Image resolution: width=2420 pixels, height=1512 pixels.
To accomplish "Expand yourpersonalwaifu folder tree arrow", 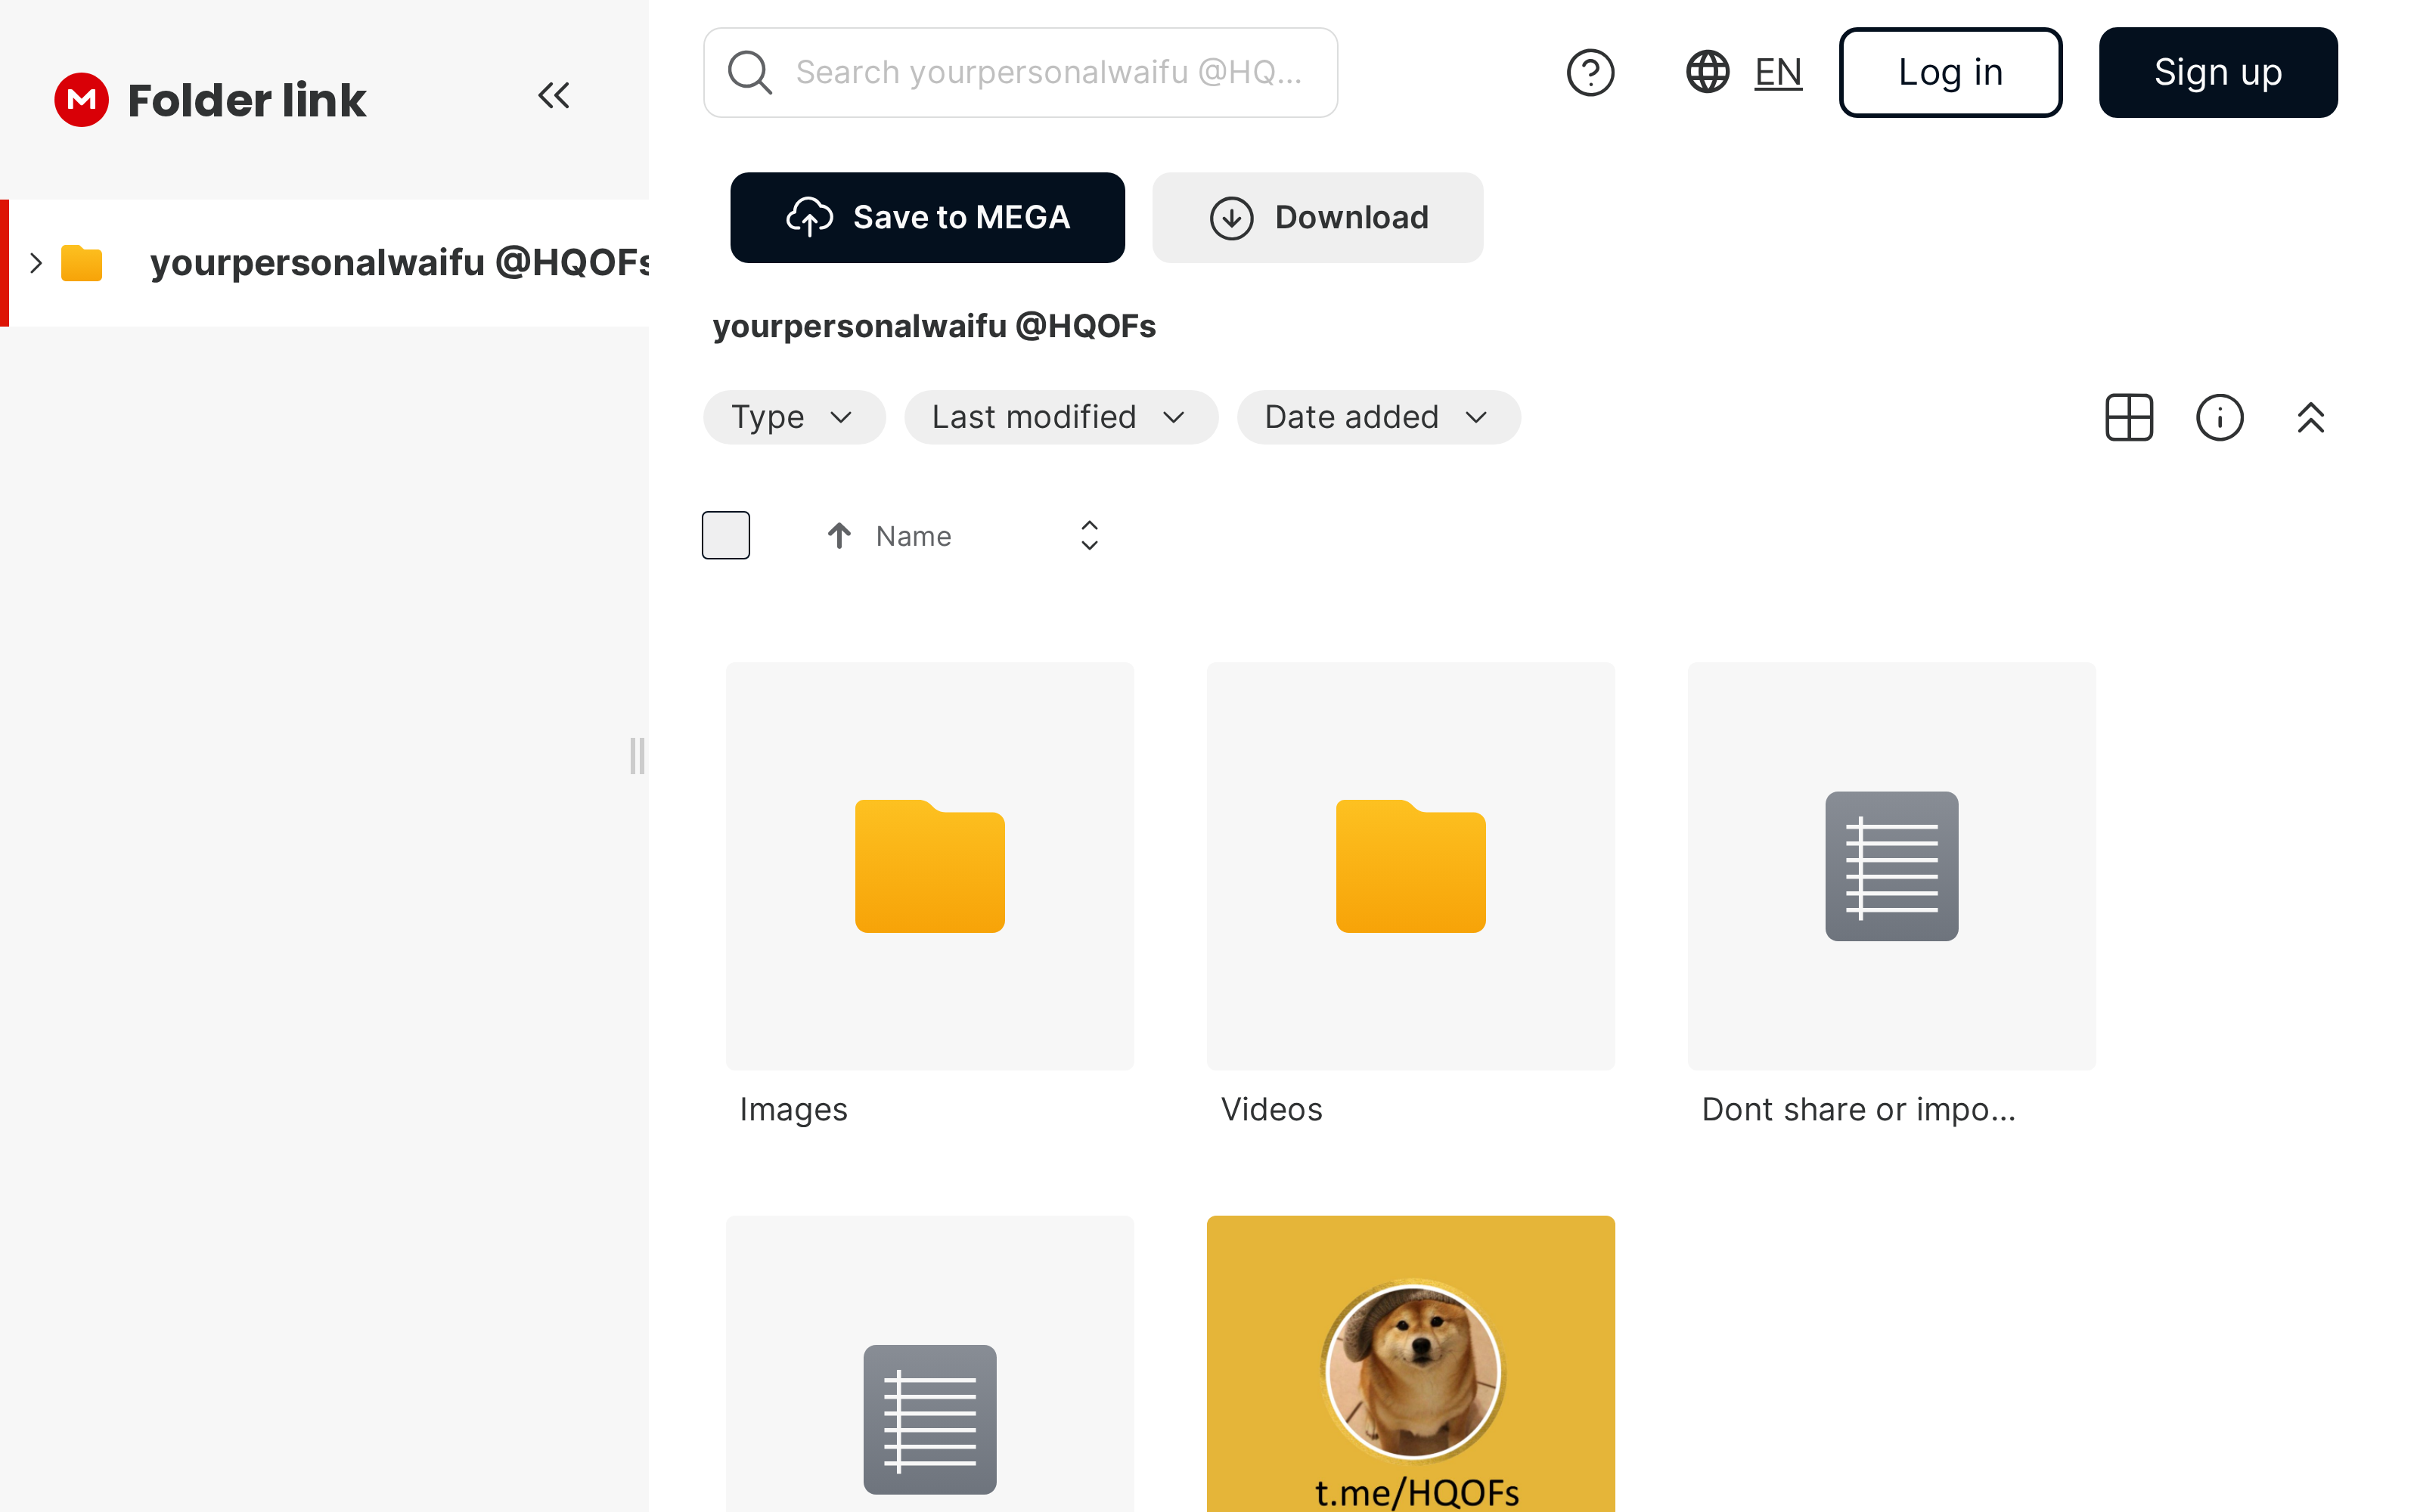I will pos(36,263).
